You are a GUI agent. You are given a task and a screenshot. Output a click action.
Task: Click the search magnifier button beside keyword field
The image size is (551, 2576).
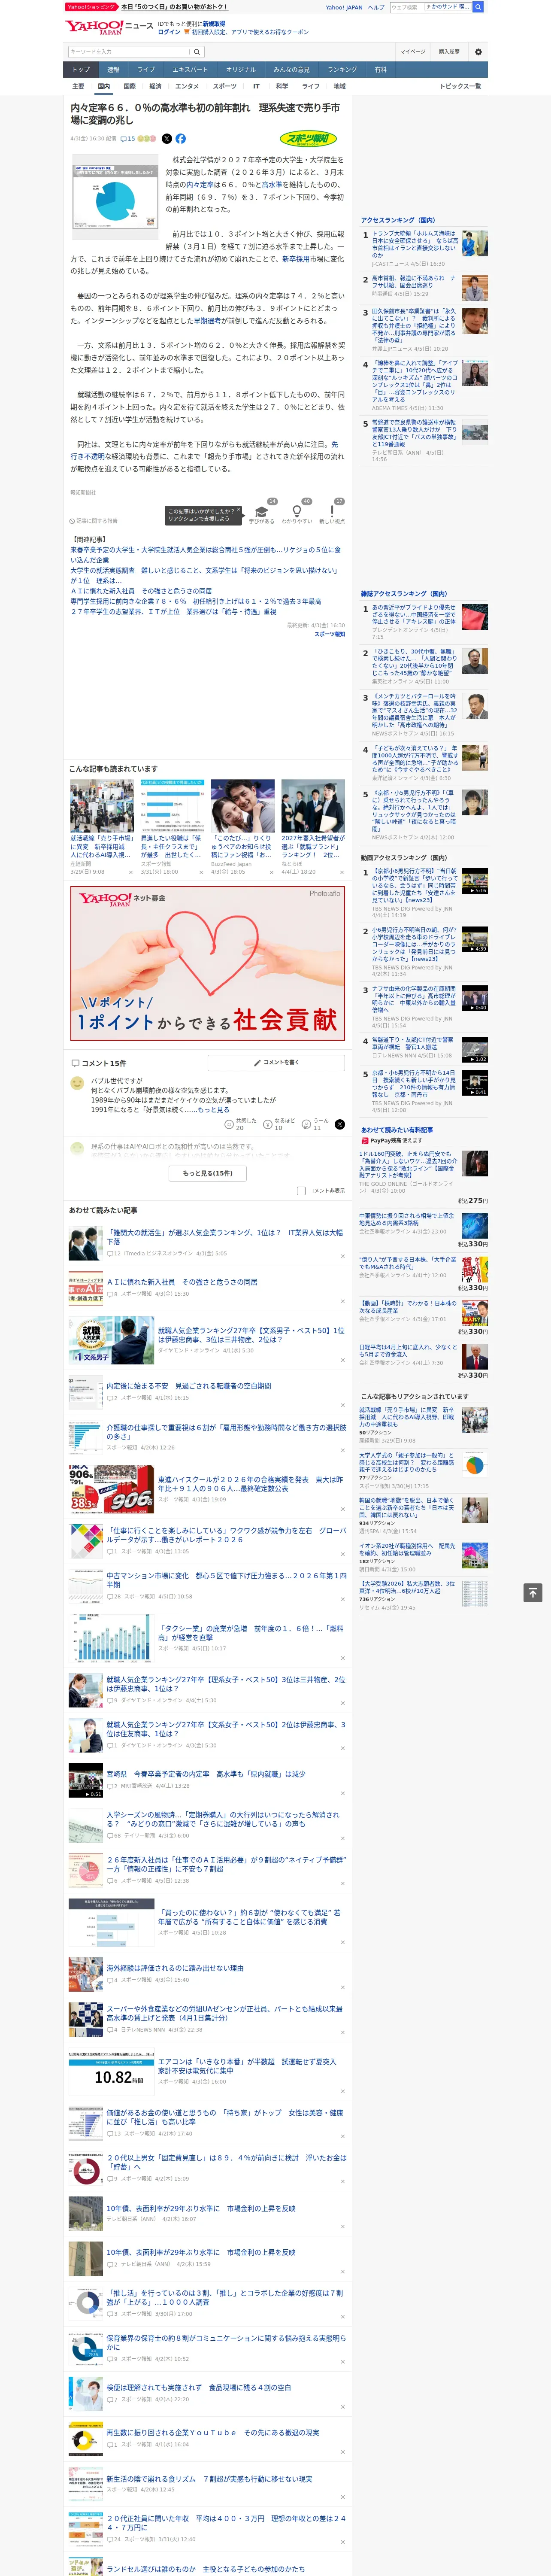(x=197, y=52)
